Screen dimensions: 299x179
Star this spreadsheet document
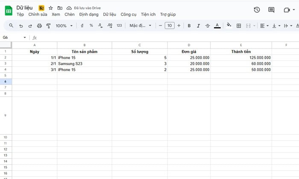point(51,8)
